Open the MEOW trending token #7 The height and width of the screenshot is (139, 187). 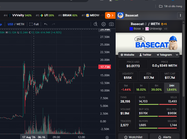coord(93,15)
